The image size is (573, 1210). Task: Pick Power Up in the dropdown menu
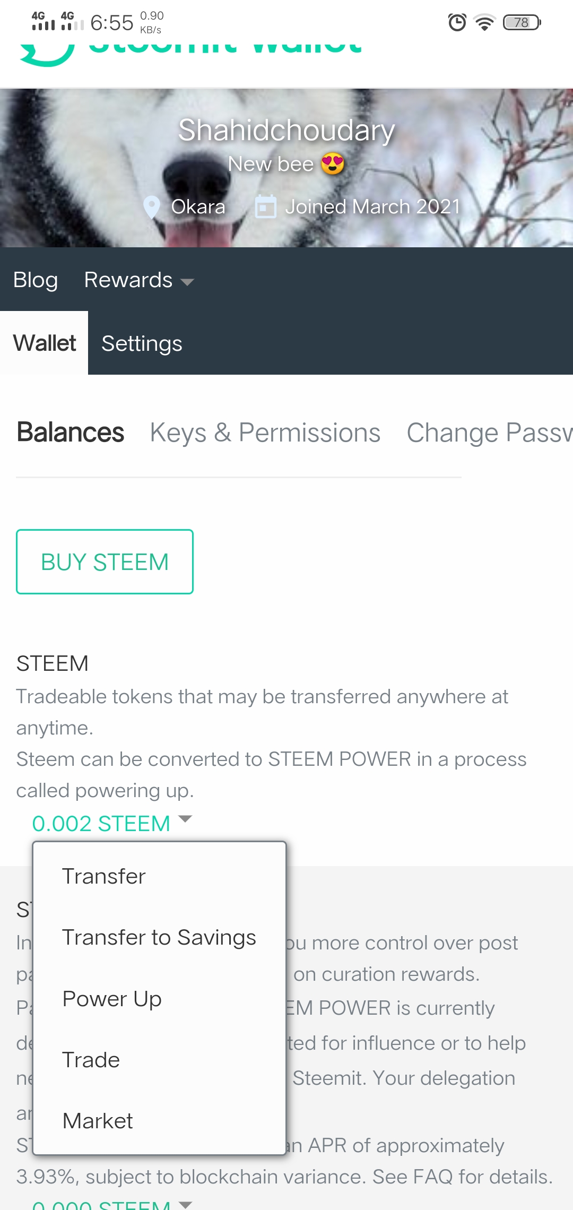(112, 999)
